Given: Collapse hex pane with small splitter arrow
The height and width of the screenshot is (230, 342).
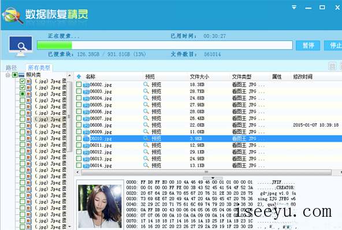Looking at the screenshot, I should 213,178.
